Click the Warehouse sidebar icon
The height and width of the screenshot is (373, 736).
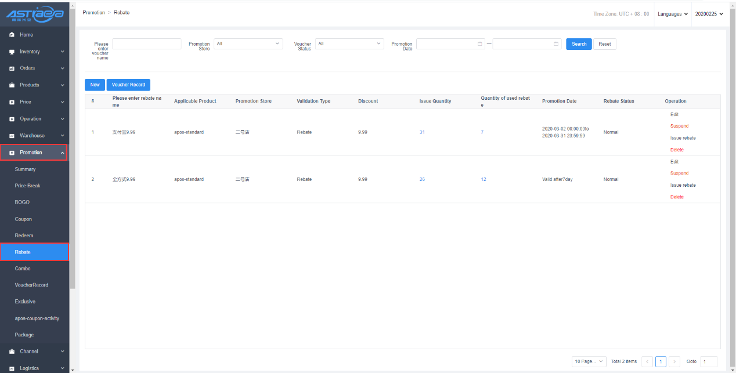[x=12, y=136]
